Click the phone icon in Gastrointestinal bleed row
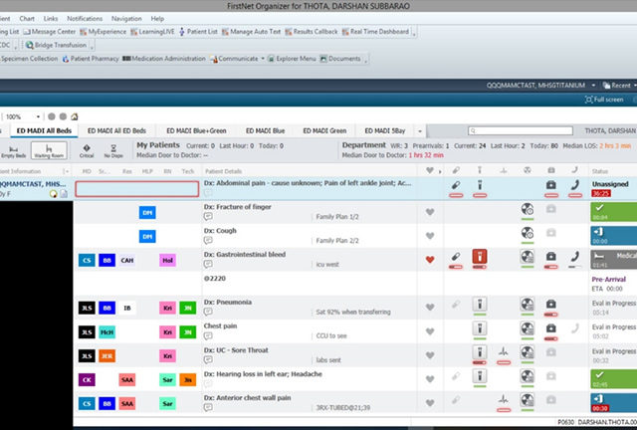Viewport: 637px width, 430px height. [575, 258]
